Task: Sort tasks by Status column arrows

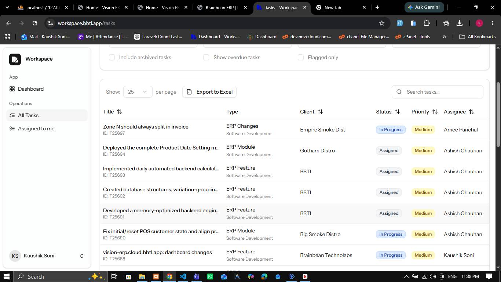Action: pyautogui.click(x=397, y=112)
